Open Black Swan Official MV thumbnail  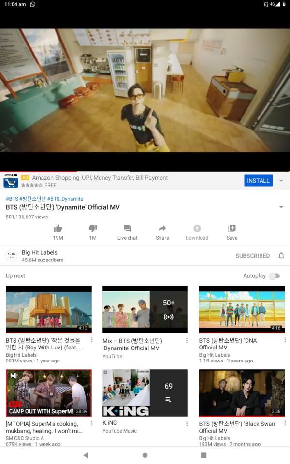point(242,393)
